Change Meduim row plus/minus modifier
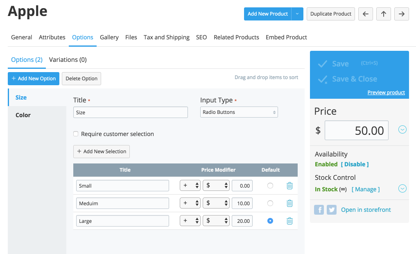 click(190, 203)
